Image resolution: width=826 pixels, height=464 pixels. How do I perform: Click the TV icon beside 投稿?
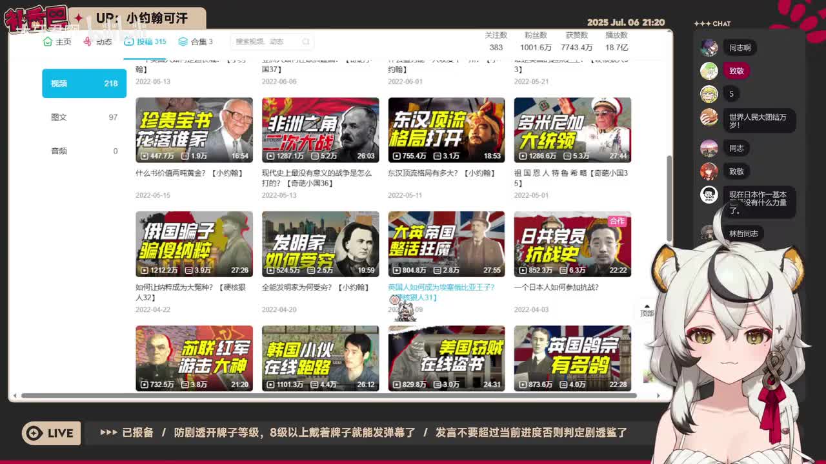[x=129, y=42]
